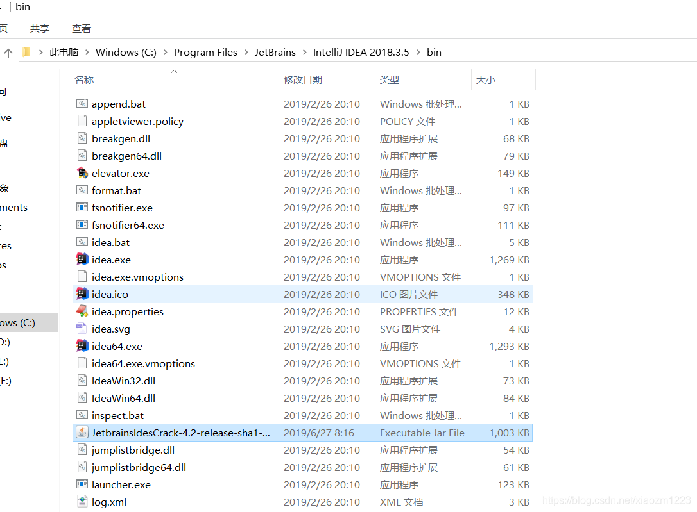Click the IdeaWin64.dll file icon
The height and width of the screenshot is (512, 697).
click(82, 398)
